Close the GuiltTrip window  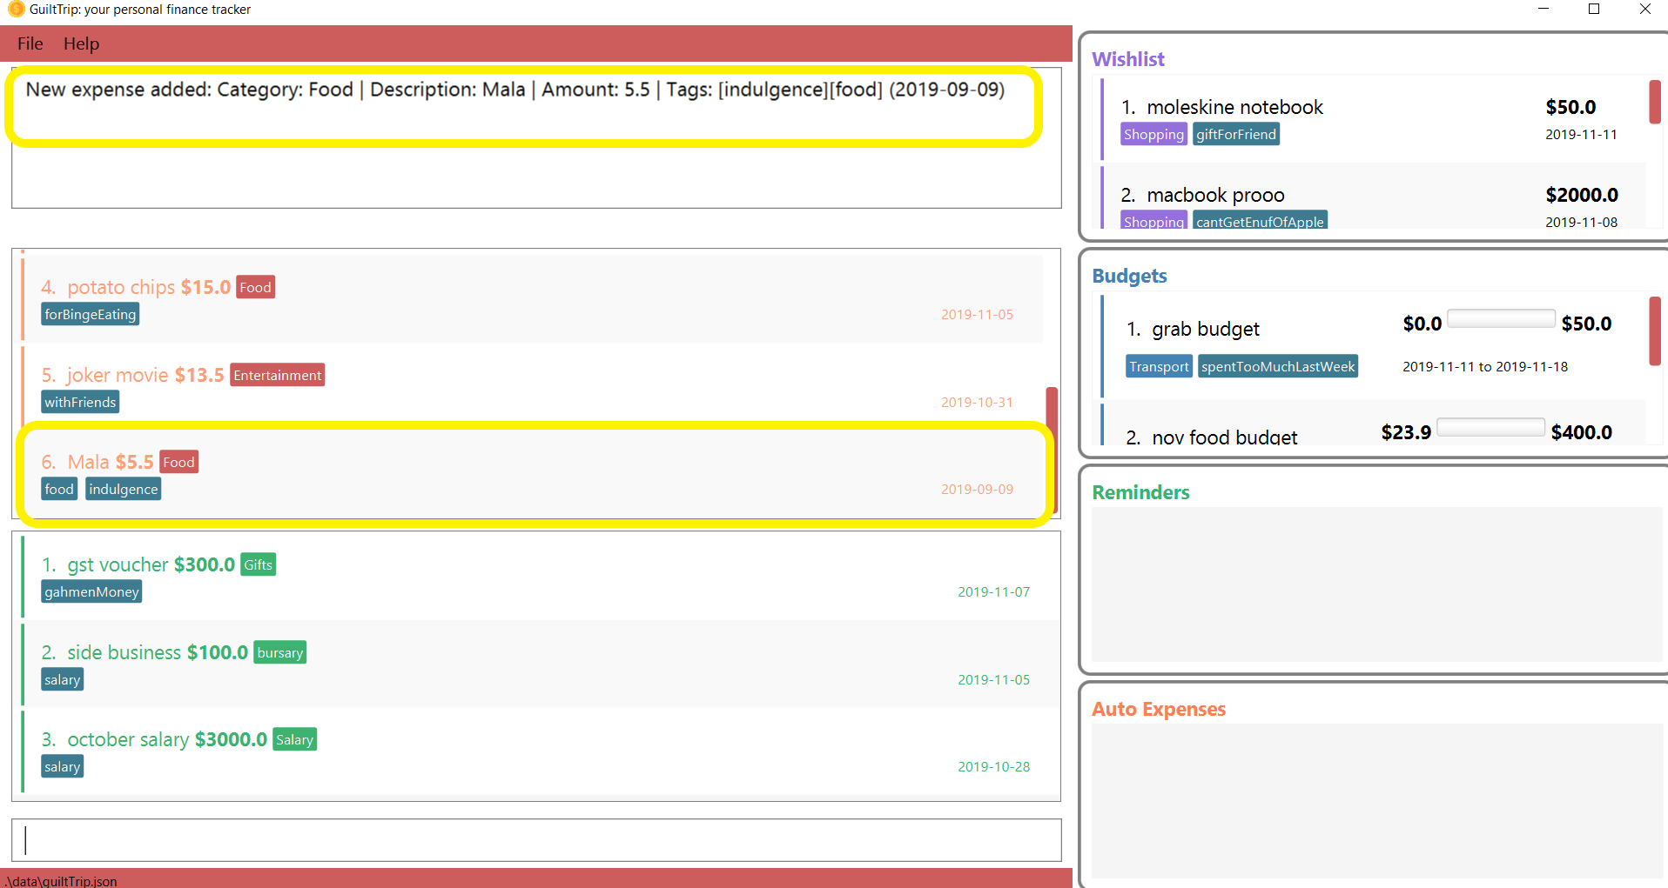click(1644, 10)
